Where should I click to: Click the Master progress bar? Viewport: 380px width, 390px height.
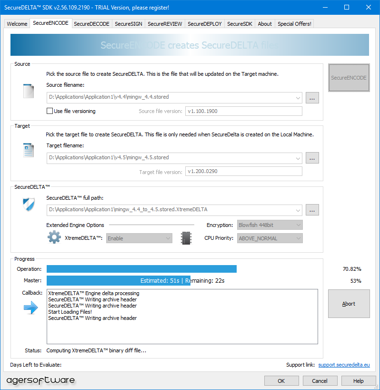click(182, 280)
